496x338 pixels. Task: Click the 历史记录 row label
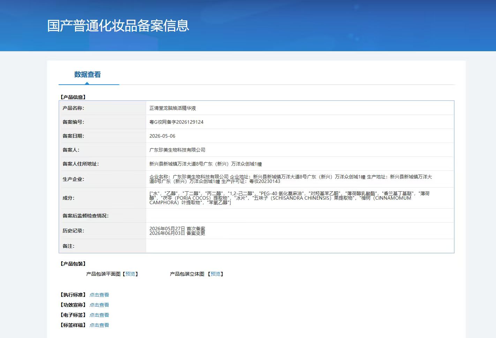click(73, 231)
